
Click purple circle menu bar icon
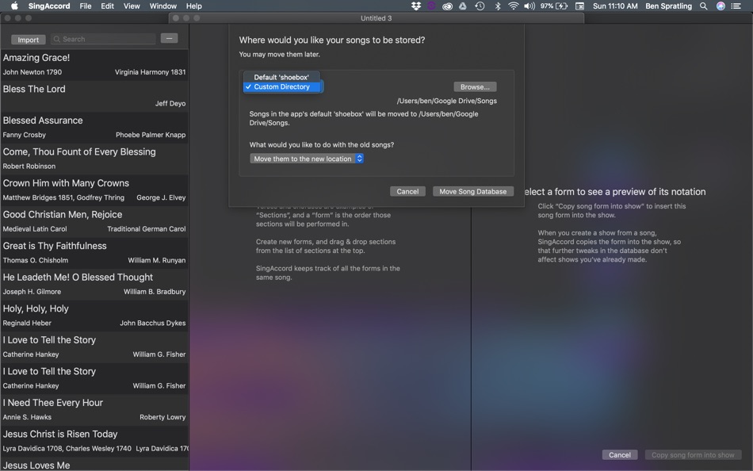(x=431, y=6)
